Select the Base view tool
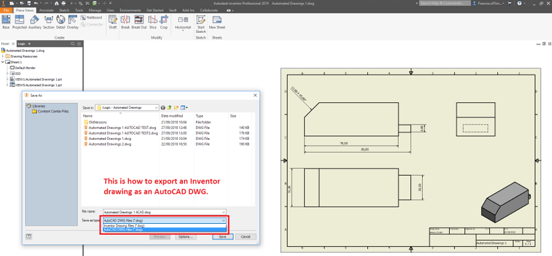Image resolution: width=552 pixels, height=256 pixels. coord(6,22)
